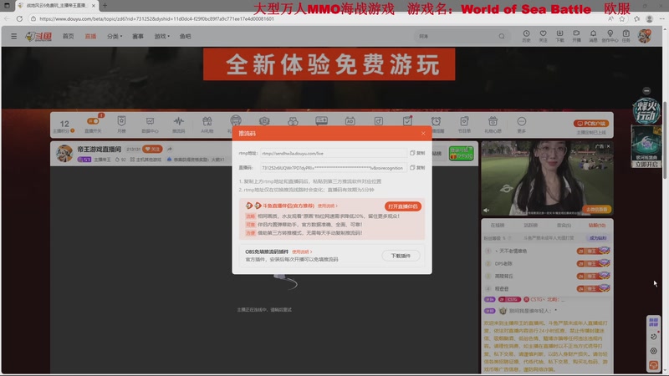The height and width of the screenshot is (376, 669).
Task: Click the browser address bar URL
Action: [157, 18]
